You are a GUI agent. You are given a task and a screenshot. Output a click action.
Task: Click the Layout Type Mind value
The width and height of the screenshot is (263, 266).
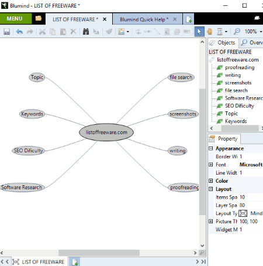coord(251,213)
